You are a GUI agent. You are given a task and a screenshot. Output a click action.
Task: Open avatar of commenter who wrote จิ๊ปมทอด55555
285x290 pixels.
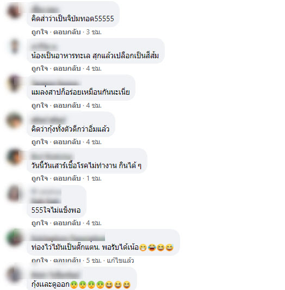[x=14, y=10]
